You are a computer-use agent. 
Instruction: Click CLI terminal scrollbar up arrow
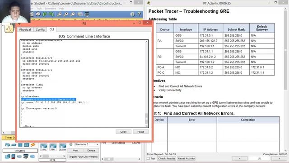[x=146, y=42]
